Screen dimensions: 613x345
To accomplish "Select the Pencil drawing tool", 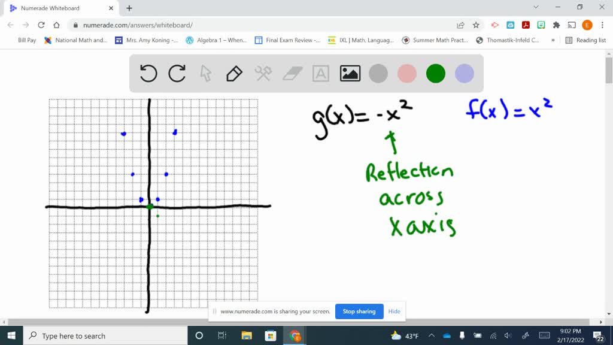I will (233, 73).
